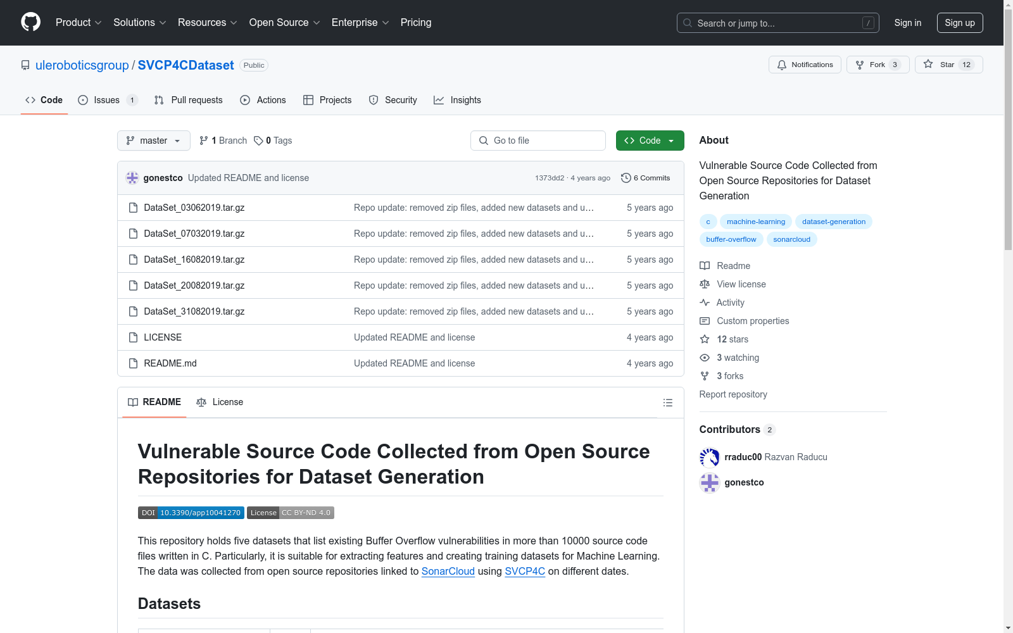The image size is (1013, 633).
Task: Open the green Code dropdown button
Action: click(x=650, y=141)
